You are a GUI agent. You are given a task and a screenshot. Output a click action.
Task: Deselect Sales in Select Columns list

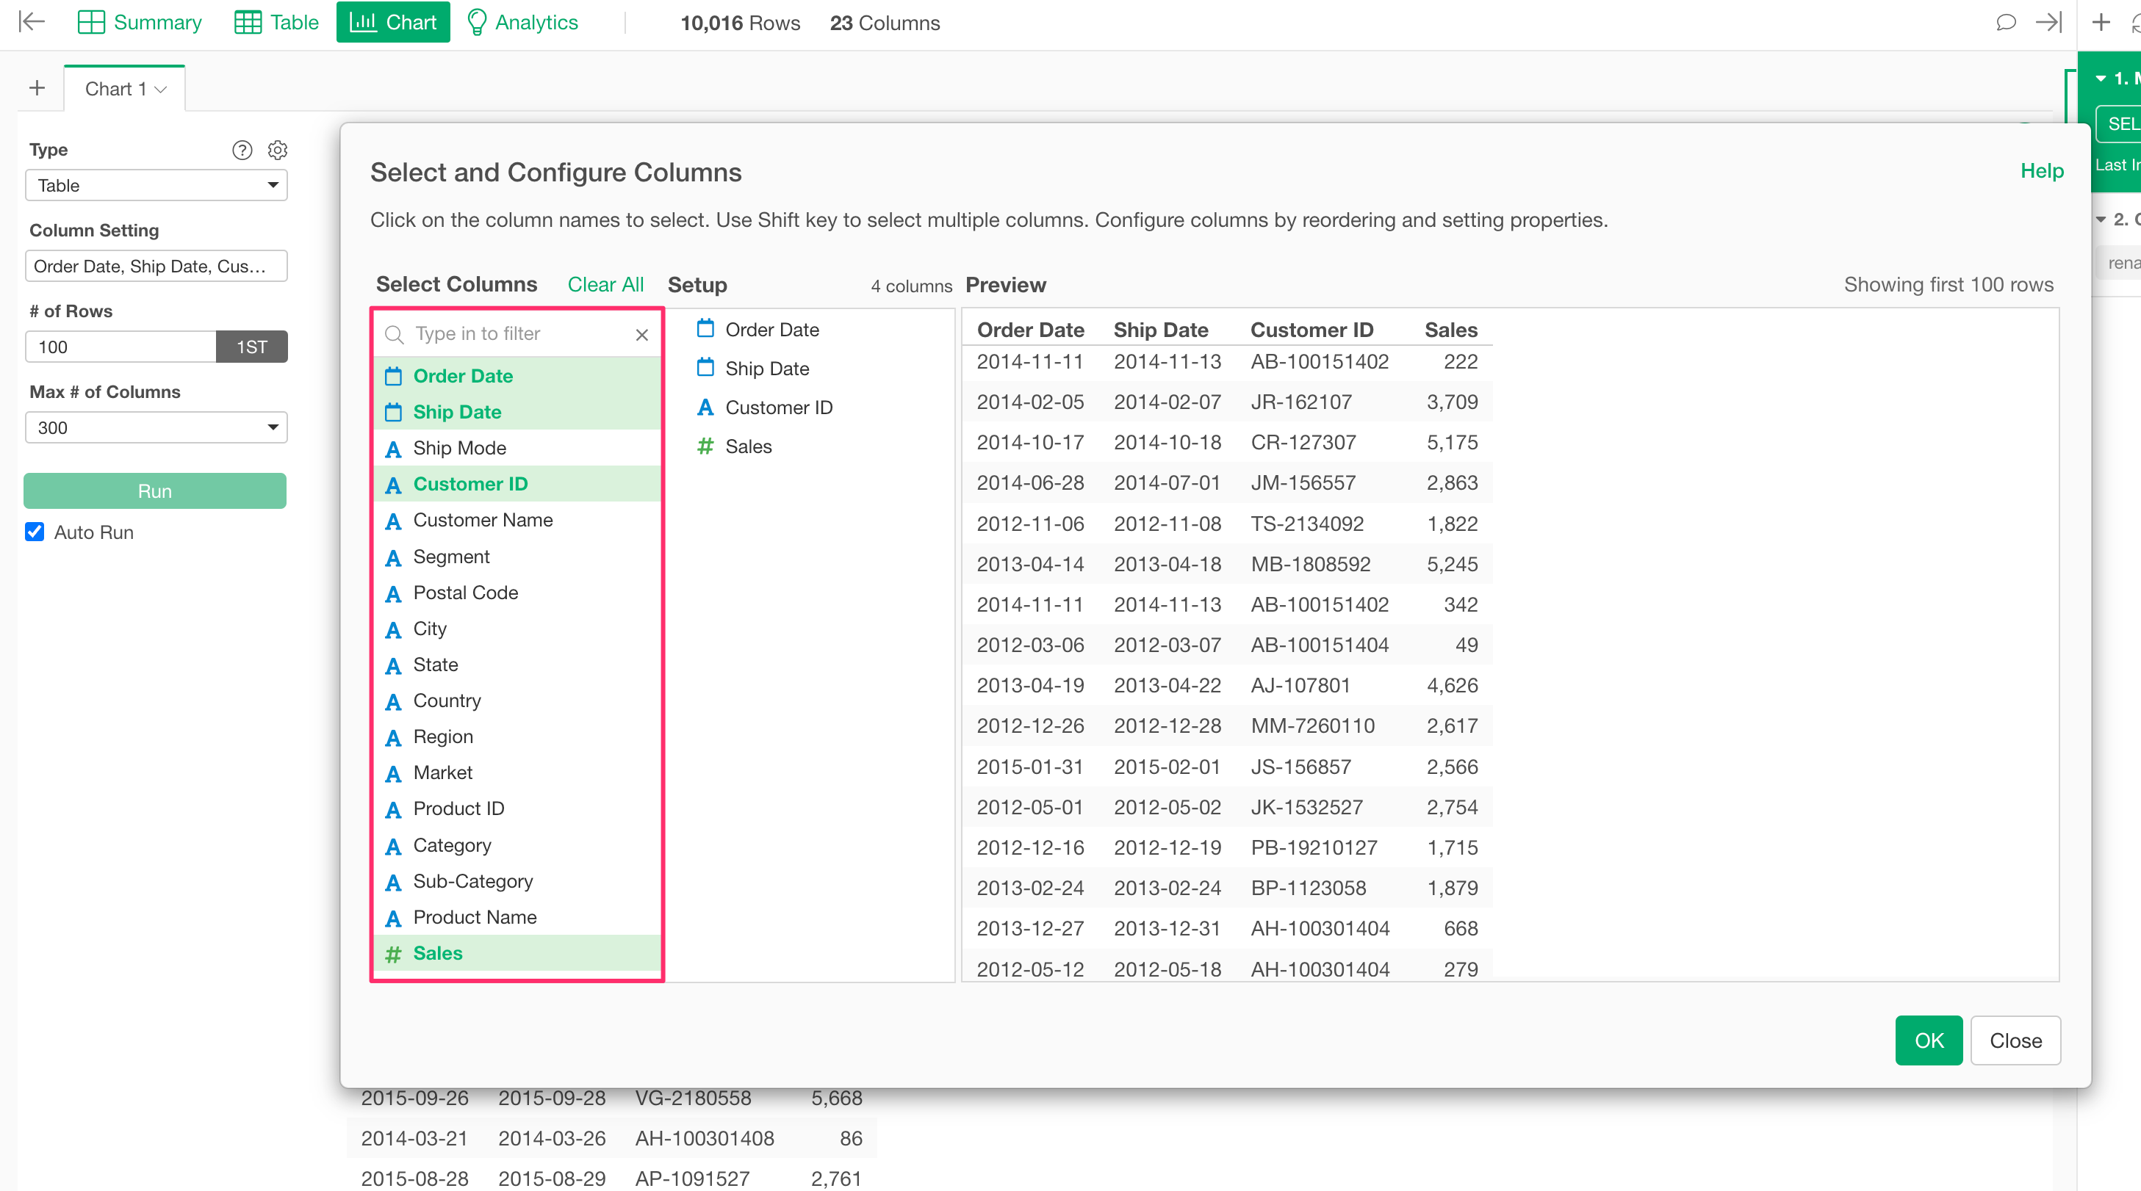[517, 954]
